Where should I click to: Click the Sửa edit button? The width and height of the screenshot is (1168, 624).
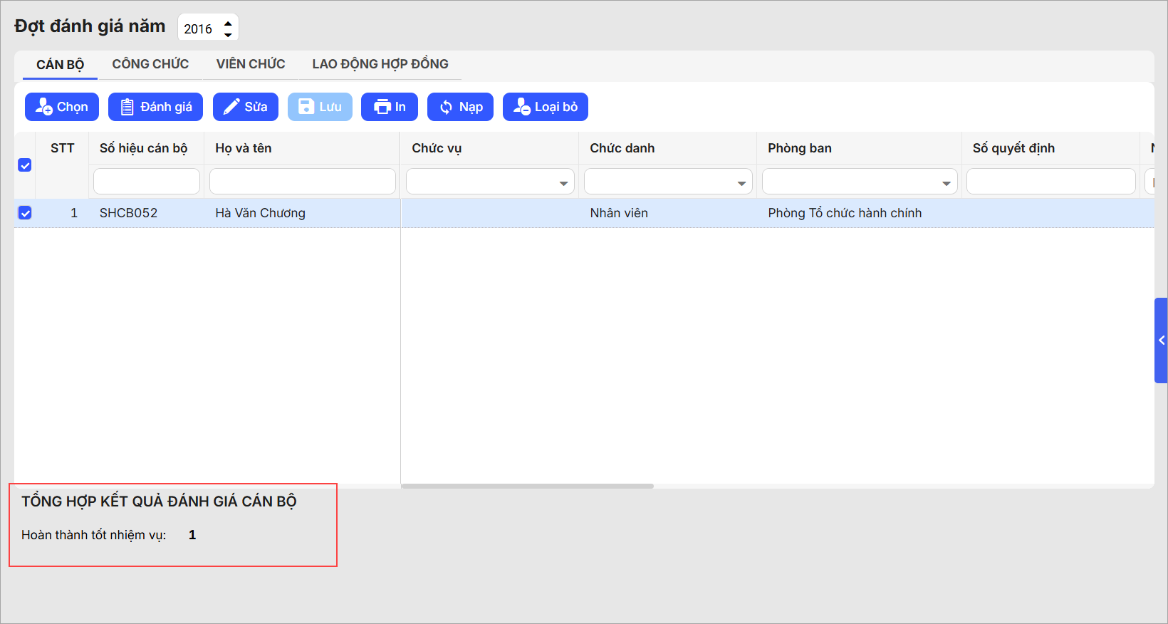pos(246,107)
